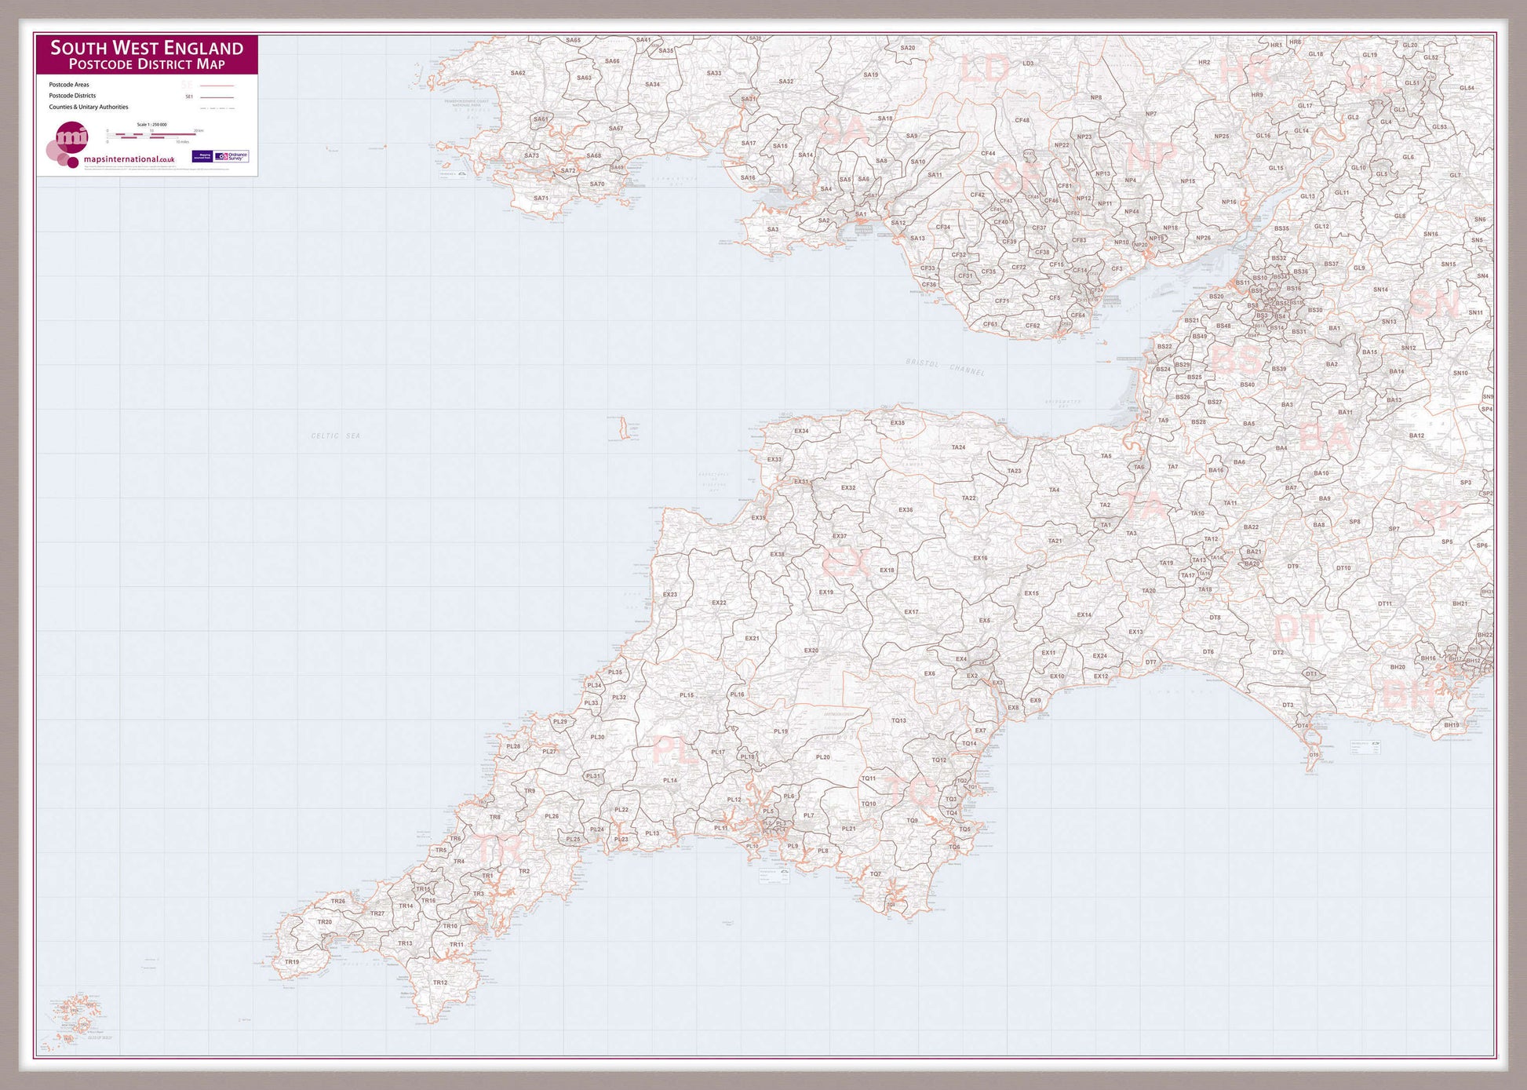Click postcode district BA12
This screenshot has height=1090, width=1527.
point(1416,436)
